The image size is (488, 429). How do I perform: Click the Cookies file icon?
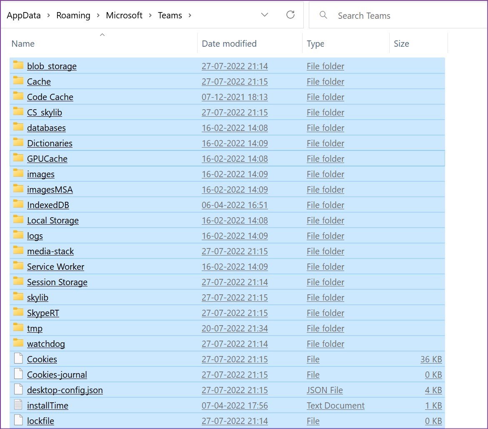pos(18,359)
